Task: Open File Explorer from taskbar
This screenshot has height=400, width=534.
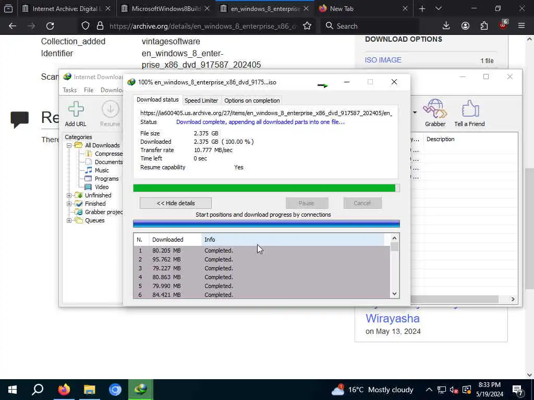Action: pos(90,390)
